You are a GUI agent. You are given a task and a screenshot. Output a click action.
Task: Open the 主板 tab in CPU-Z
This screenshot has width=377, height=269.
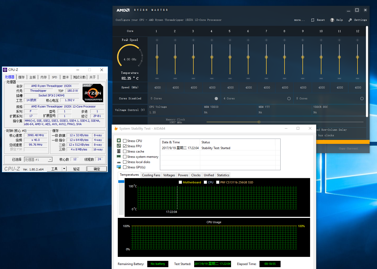coord(33,77)
